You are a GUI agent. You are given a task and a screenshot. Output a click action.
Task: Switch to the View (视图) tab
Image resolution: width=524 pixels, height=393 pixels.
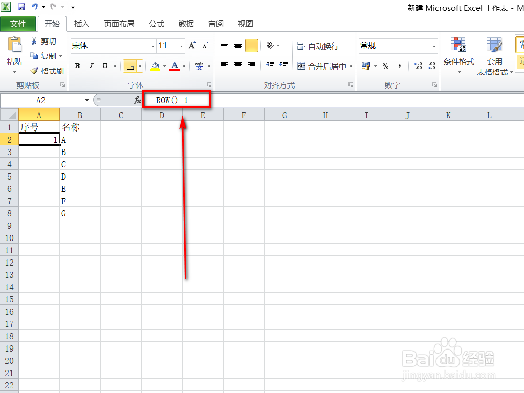pyautogui.click(x=245, y=24)
